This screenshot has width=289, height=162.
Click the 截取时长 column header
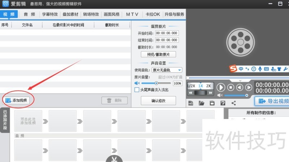coord(112,25)
